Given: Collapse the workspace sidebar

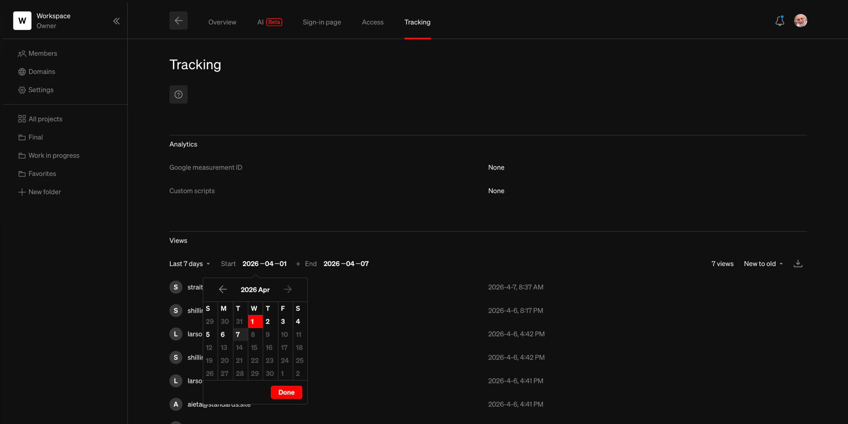Looking at the screenshot, I should click(x=117, y=21).
